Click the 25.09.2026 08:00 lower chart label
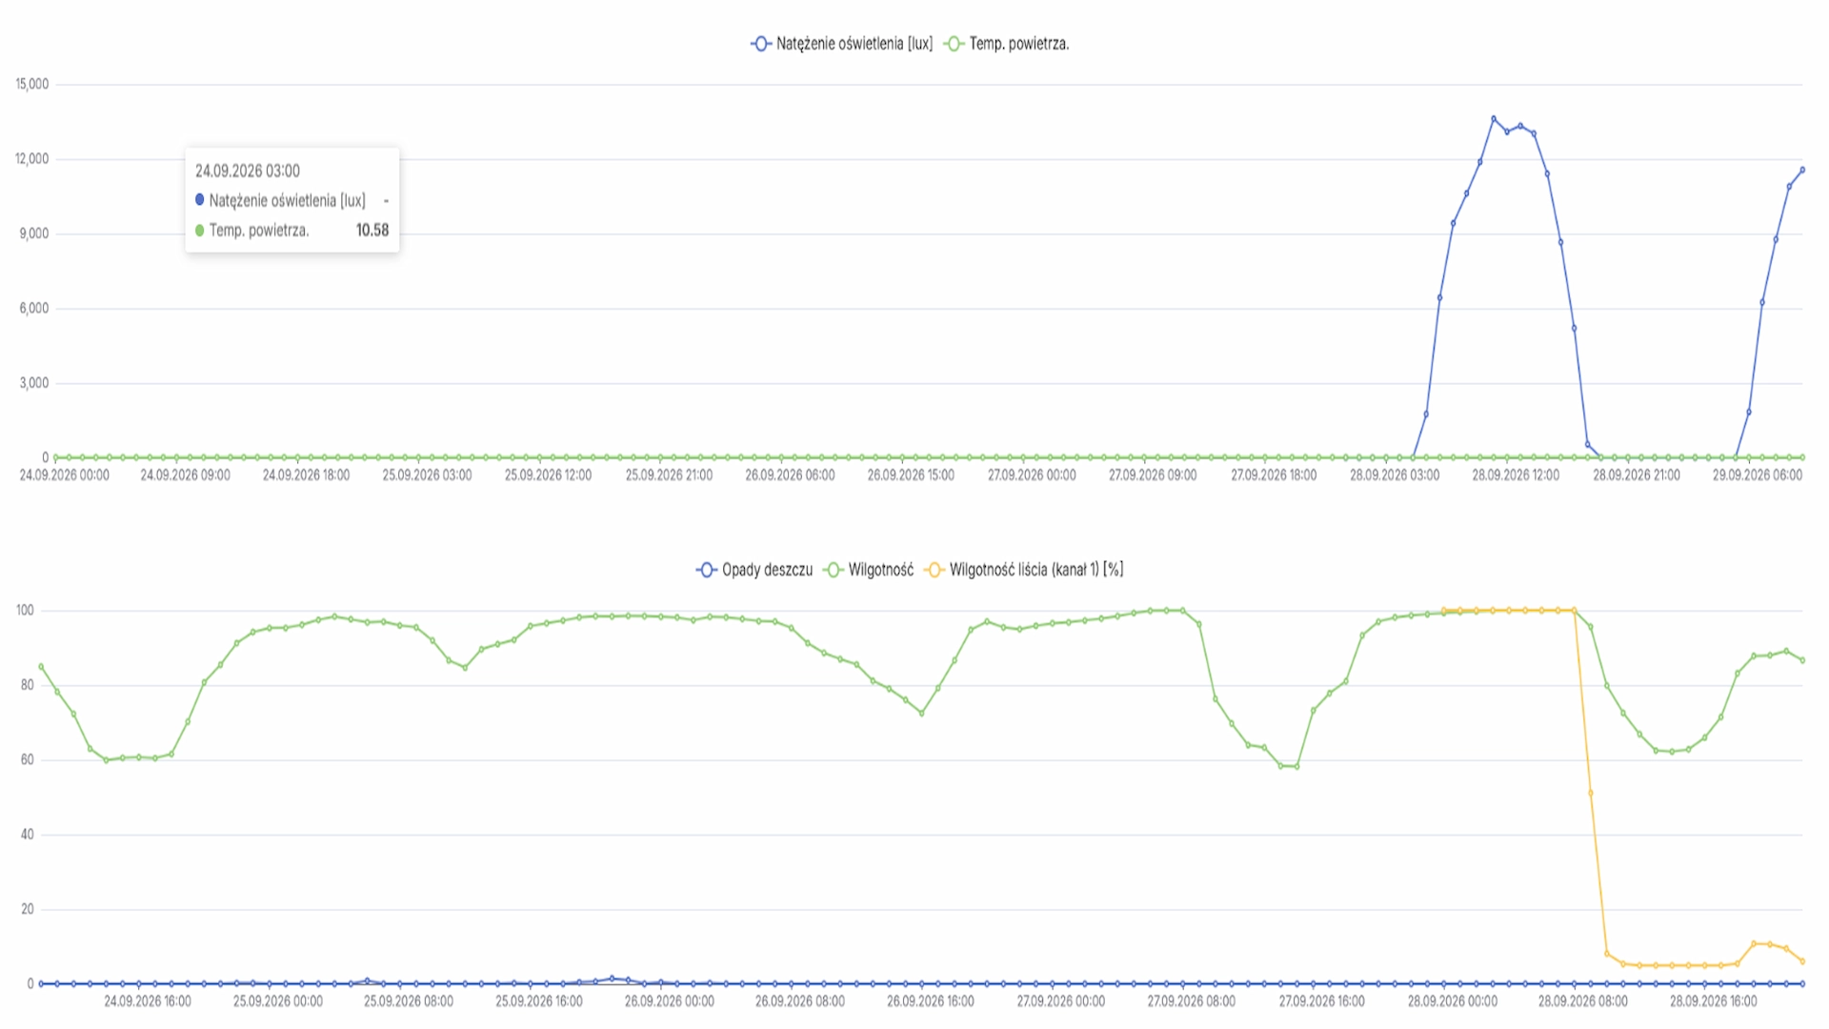The height and width of the screenshot is (1029, 1829). [x=408, y=1000]
